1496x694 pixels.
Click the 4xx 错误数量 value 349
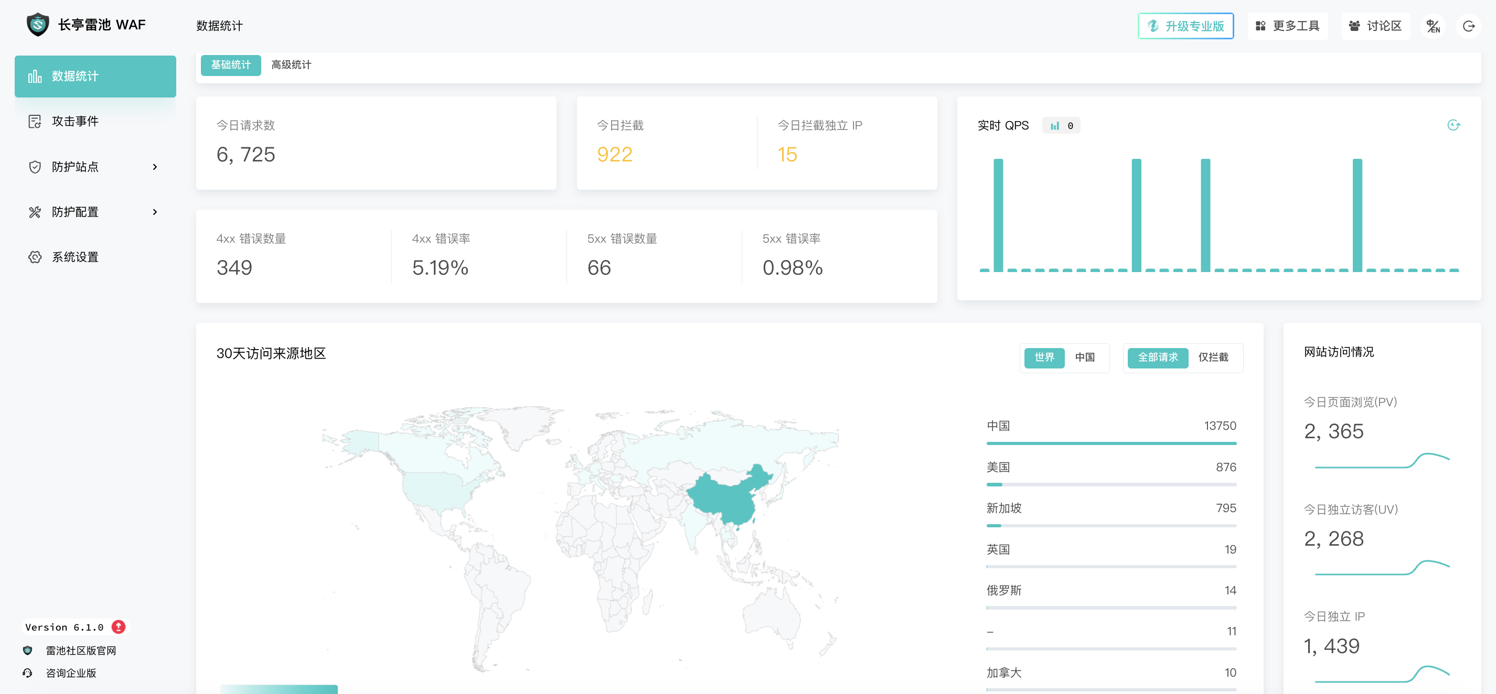(234, 267)
